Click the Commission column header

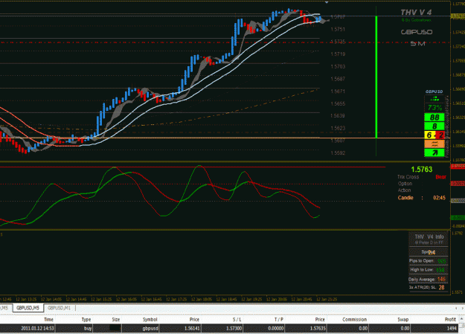[x=355, y=319]
